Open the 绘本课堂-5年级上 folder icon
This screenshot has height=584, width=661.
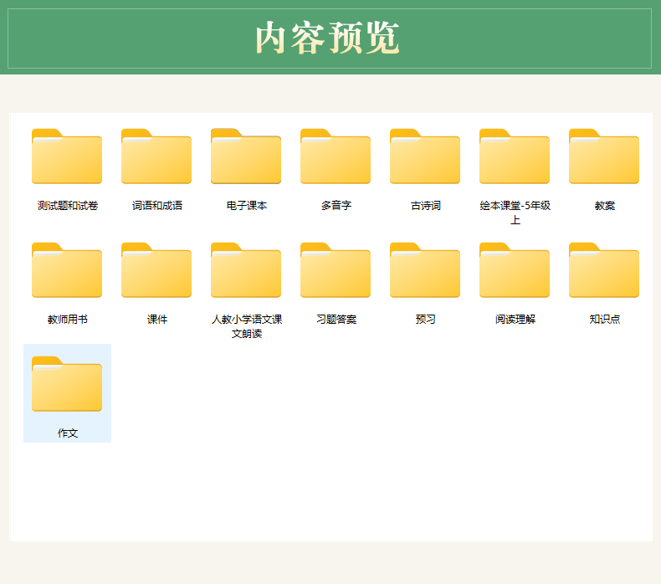(x=515, y=156)
